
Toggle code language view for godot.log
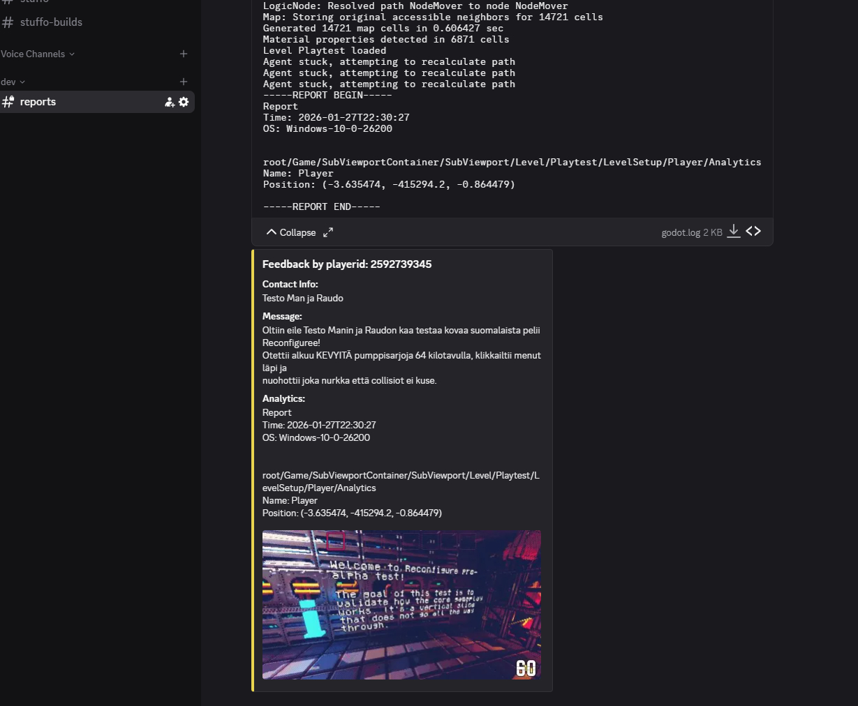coord(753,232)
